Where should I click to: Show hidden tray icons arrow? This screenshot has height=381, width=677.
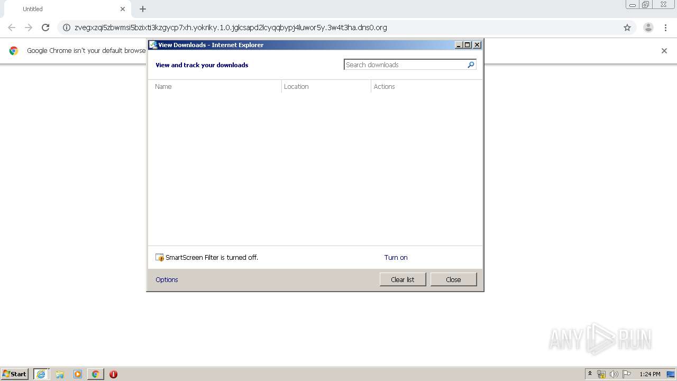click(590, 374)
